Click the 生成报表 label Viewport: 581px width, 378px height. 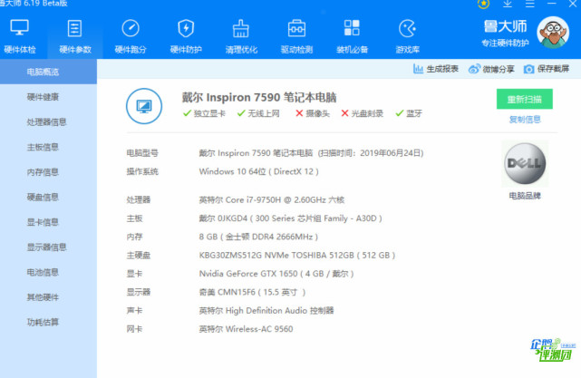click(x=442, y=69)
